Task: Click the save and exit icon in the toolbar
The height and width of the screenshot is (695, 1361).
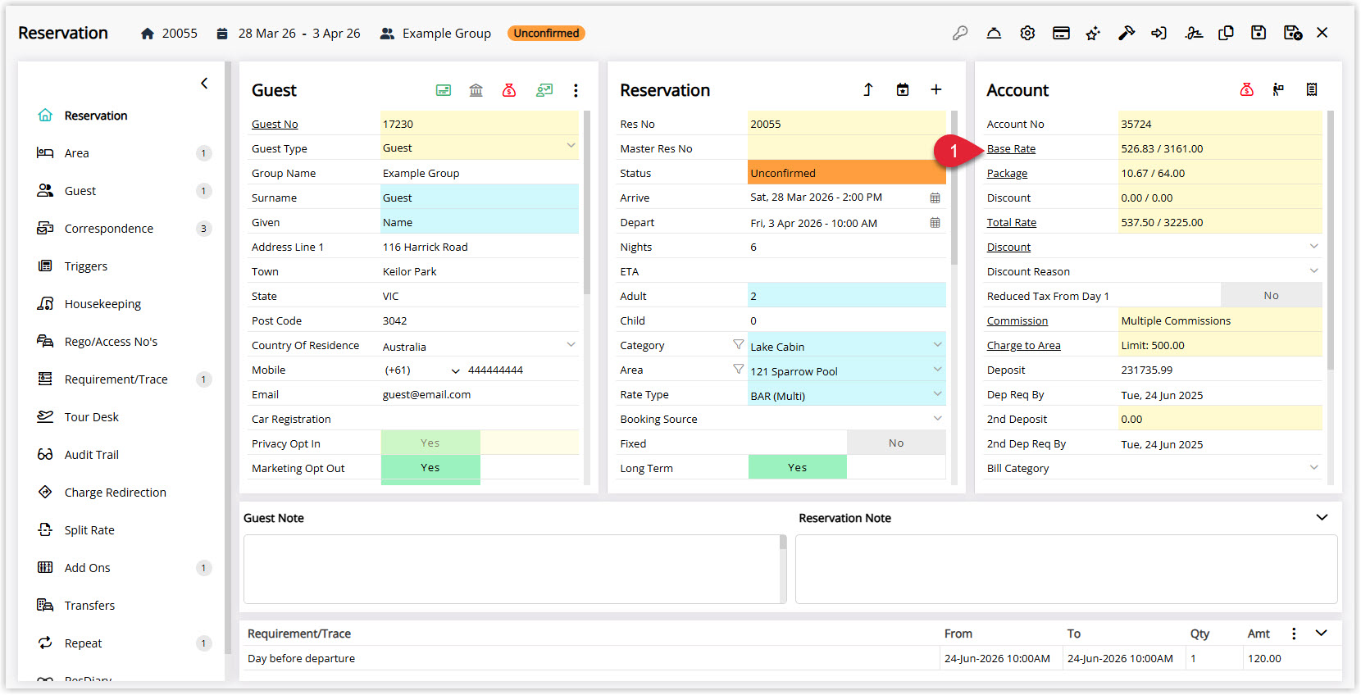Action: 1293,33
